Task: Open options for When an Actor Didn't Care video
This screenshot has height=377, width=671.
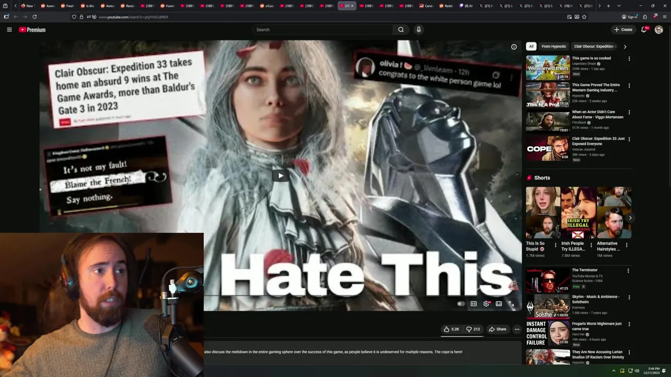Action: pyautogui.click(x=629, y=112)
